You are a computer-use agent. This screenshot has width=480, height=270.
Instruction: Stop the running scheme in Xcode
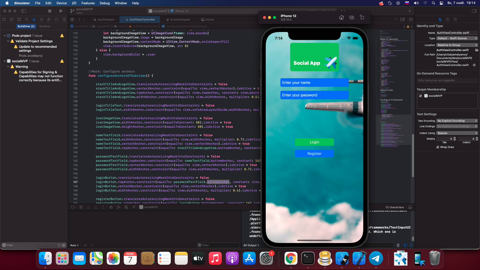(x=50, y=11)
